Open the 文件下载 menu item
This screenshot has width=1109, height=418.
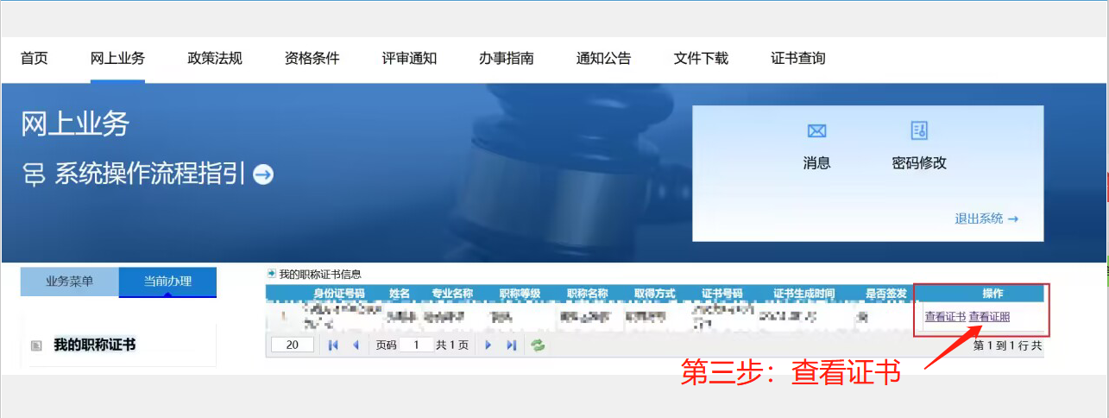[701, 59]
